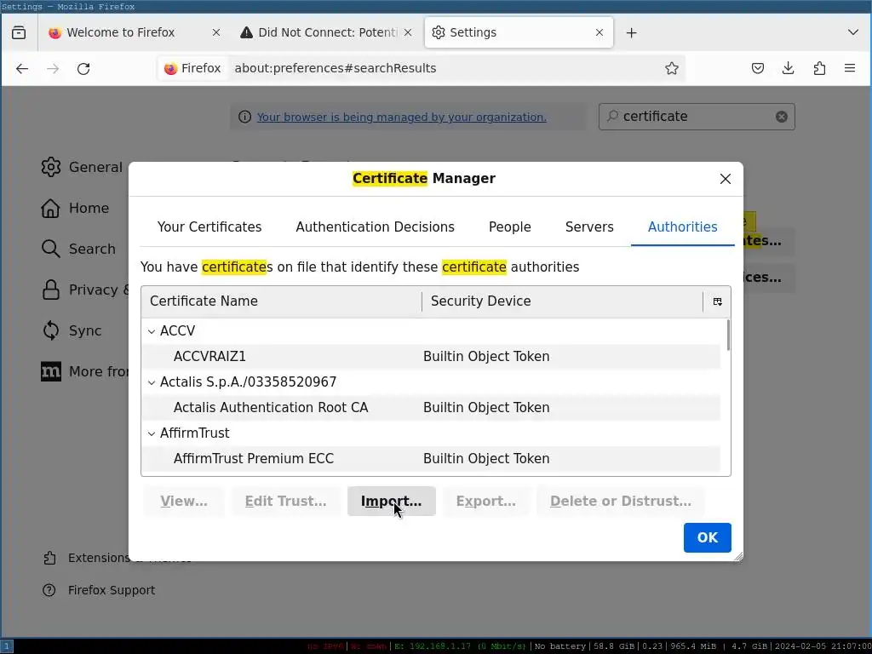872x654 pixels.
Task: Close the Settings tab
Action: coord(599,33)
